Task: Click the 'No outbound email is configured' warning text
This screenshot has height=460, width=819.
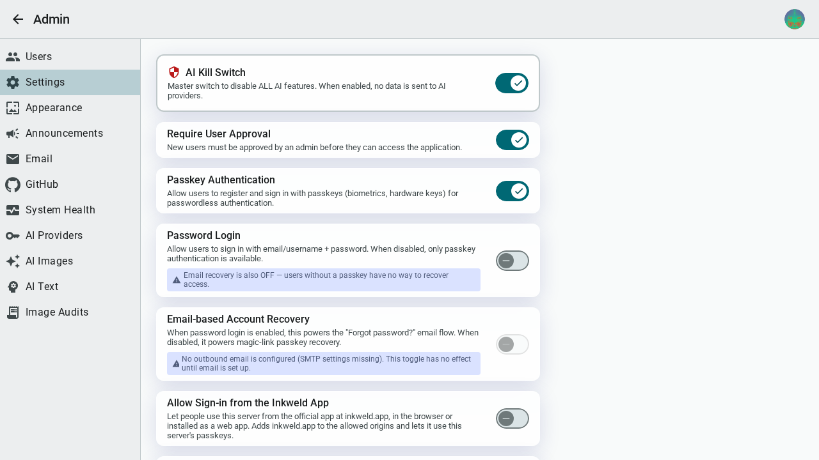Action: pyautogui.click(x=326, y=364)
